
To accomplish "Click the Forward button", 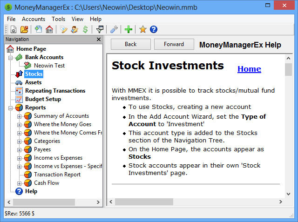I will pos(174,44).
